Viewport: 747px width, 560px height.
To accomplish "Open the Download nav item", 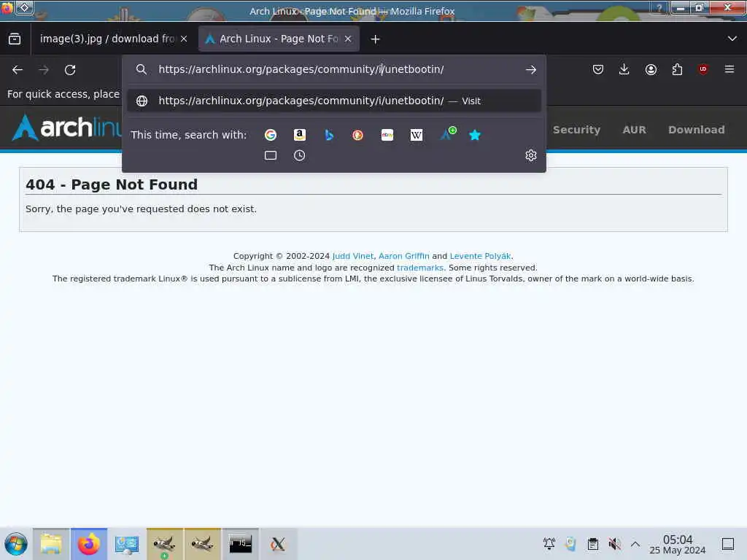I will pos(697,130).
